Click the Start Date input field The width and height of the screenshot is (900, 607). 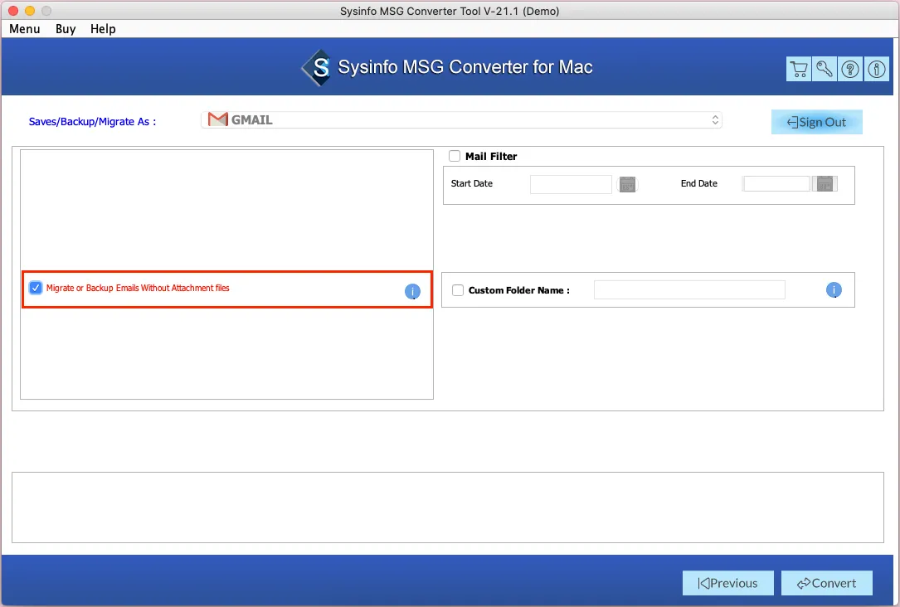tap(571, 184)
